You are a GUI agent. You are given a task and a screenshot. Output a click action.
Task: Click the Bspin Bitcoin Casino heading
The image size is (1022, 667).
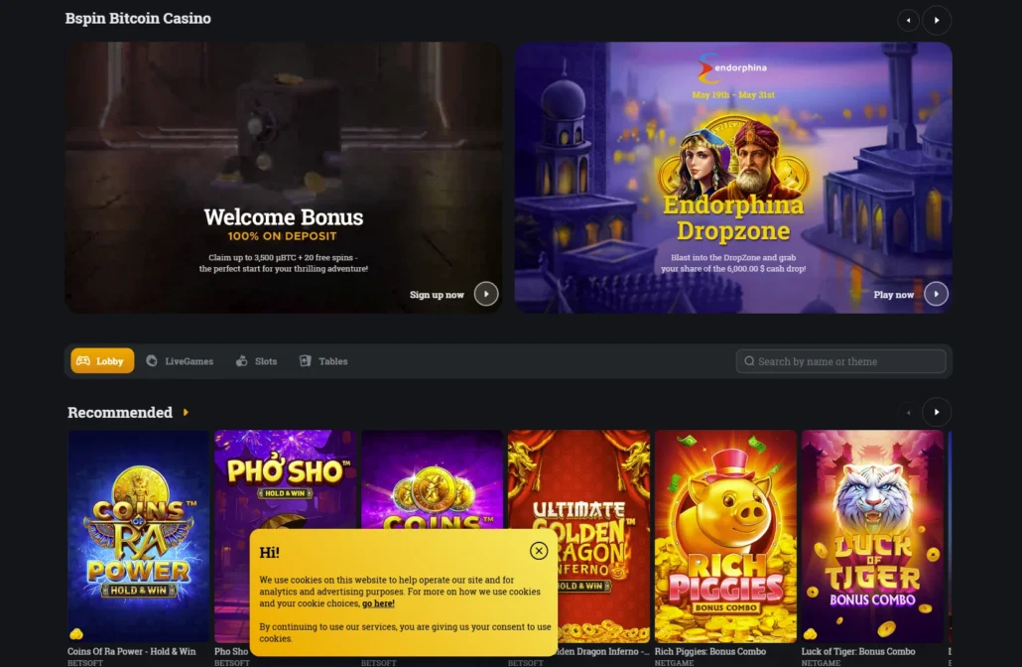pyautogui.click(x=138, y=18)
